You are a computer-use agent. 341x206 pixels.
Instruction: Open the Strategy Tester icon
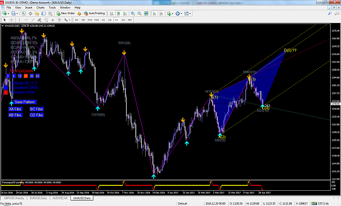point(50,14)
